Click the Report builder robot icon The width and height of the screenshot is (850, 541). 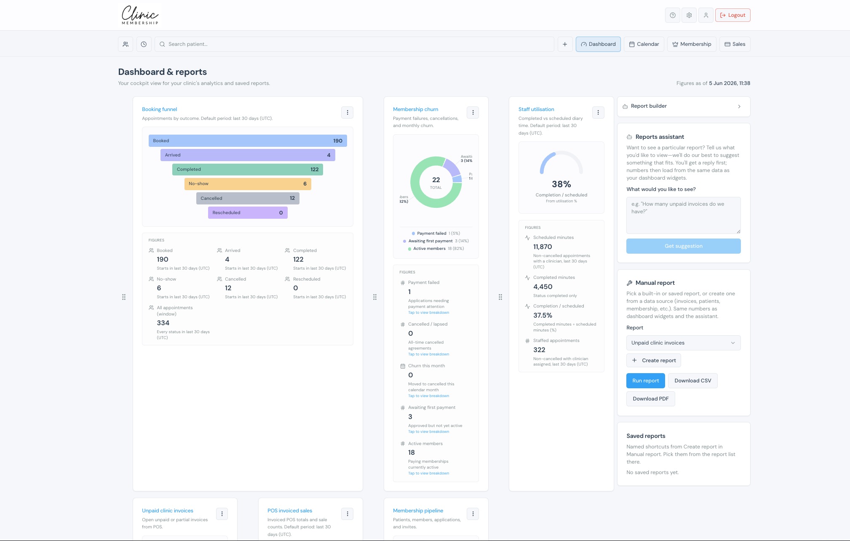625,106
